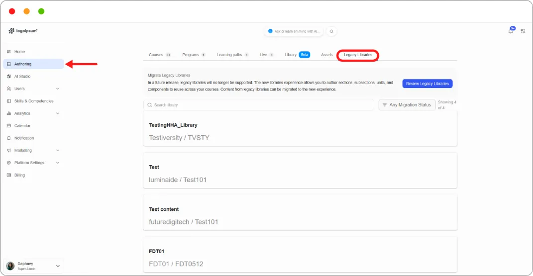The height and width of the screenshot is (276, 533).
Task: Click the Analytics bar chart icon
Action: (x=9, y=113)
